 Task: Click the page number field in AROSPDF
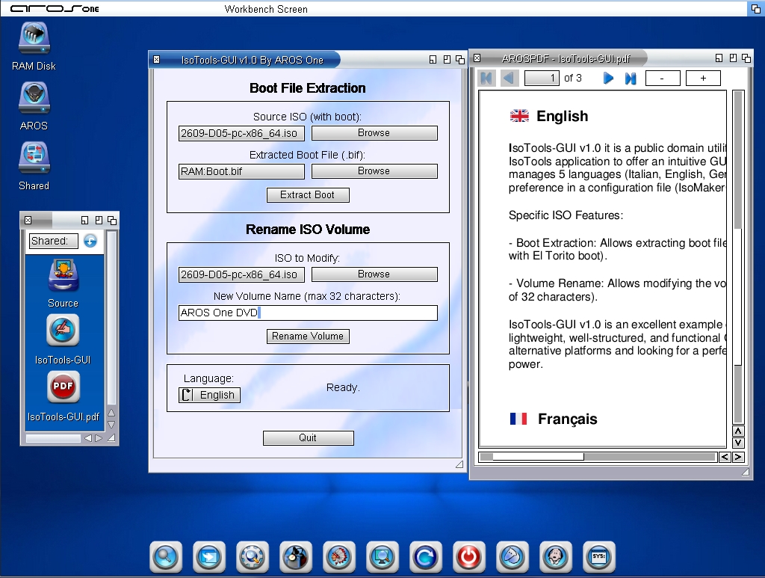542,78
